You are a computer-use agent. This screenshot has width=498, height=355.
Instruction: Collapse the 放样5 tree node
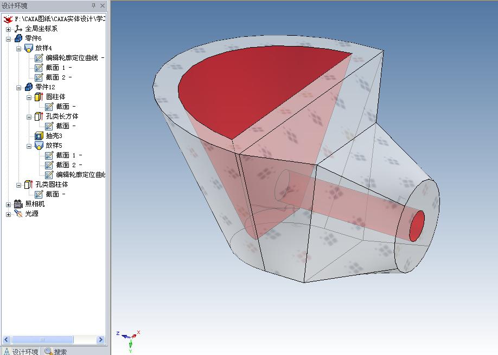click(29, 146)
